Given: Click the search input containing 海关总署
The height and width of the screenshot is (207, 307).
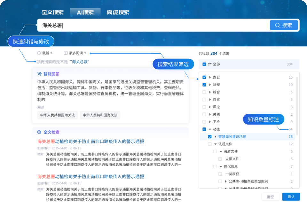Looking at the screenshot, I should pos(153,25).
